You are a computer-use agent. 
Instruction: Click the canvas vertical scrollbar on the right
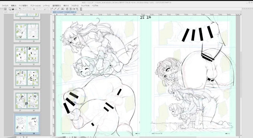click(241, 74)
